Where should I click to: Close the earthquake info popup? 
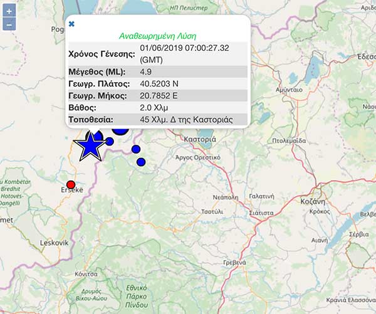[71, 24]
